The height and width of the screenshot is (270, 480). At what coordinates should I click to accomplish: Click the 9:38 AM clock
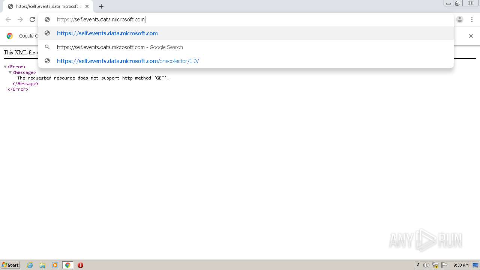(461, 265)
